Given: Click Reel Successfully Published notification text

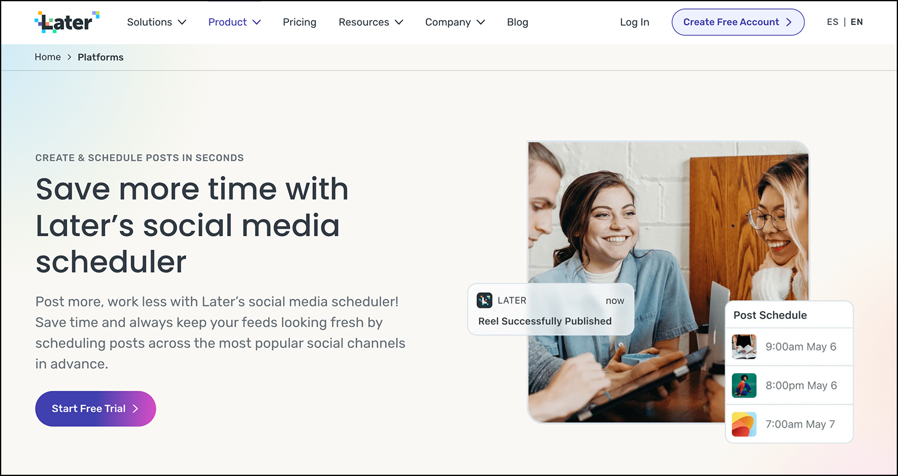Looking at the screenshot, I should tap(545, 321).
